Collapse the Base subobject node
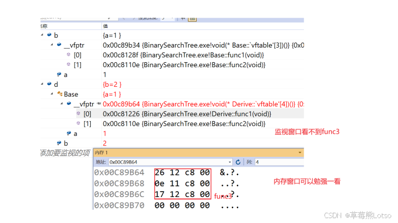 click(52, 94)
